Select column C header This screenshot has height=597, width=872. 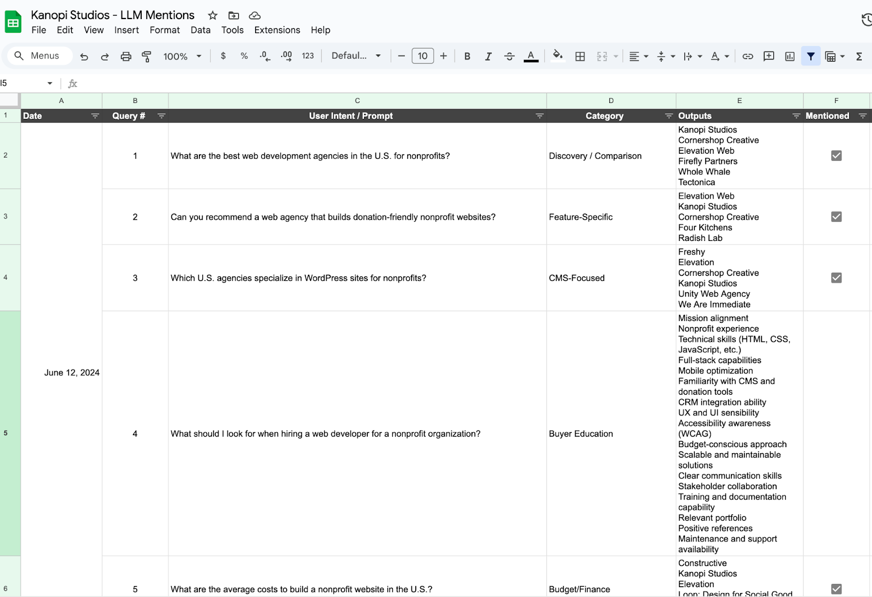(x=358, y=101)
